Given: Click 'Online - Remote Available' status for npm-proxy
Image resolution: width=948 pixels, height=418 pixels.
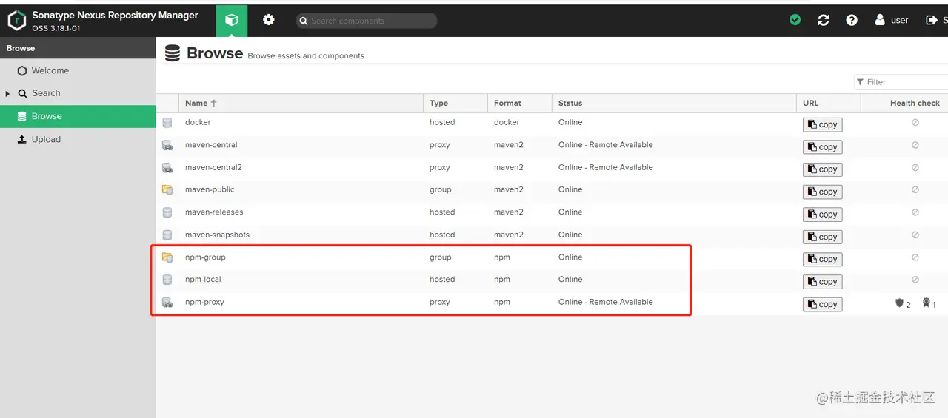Looking at the screenshot, I should click(x=606, y=302).
